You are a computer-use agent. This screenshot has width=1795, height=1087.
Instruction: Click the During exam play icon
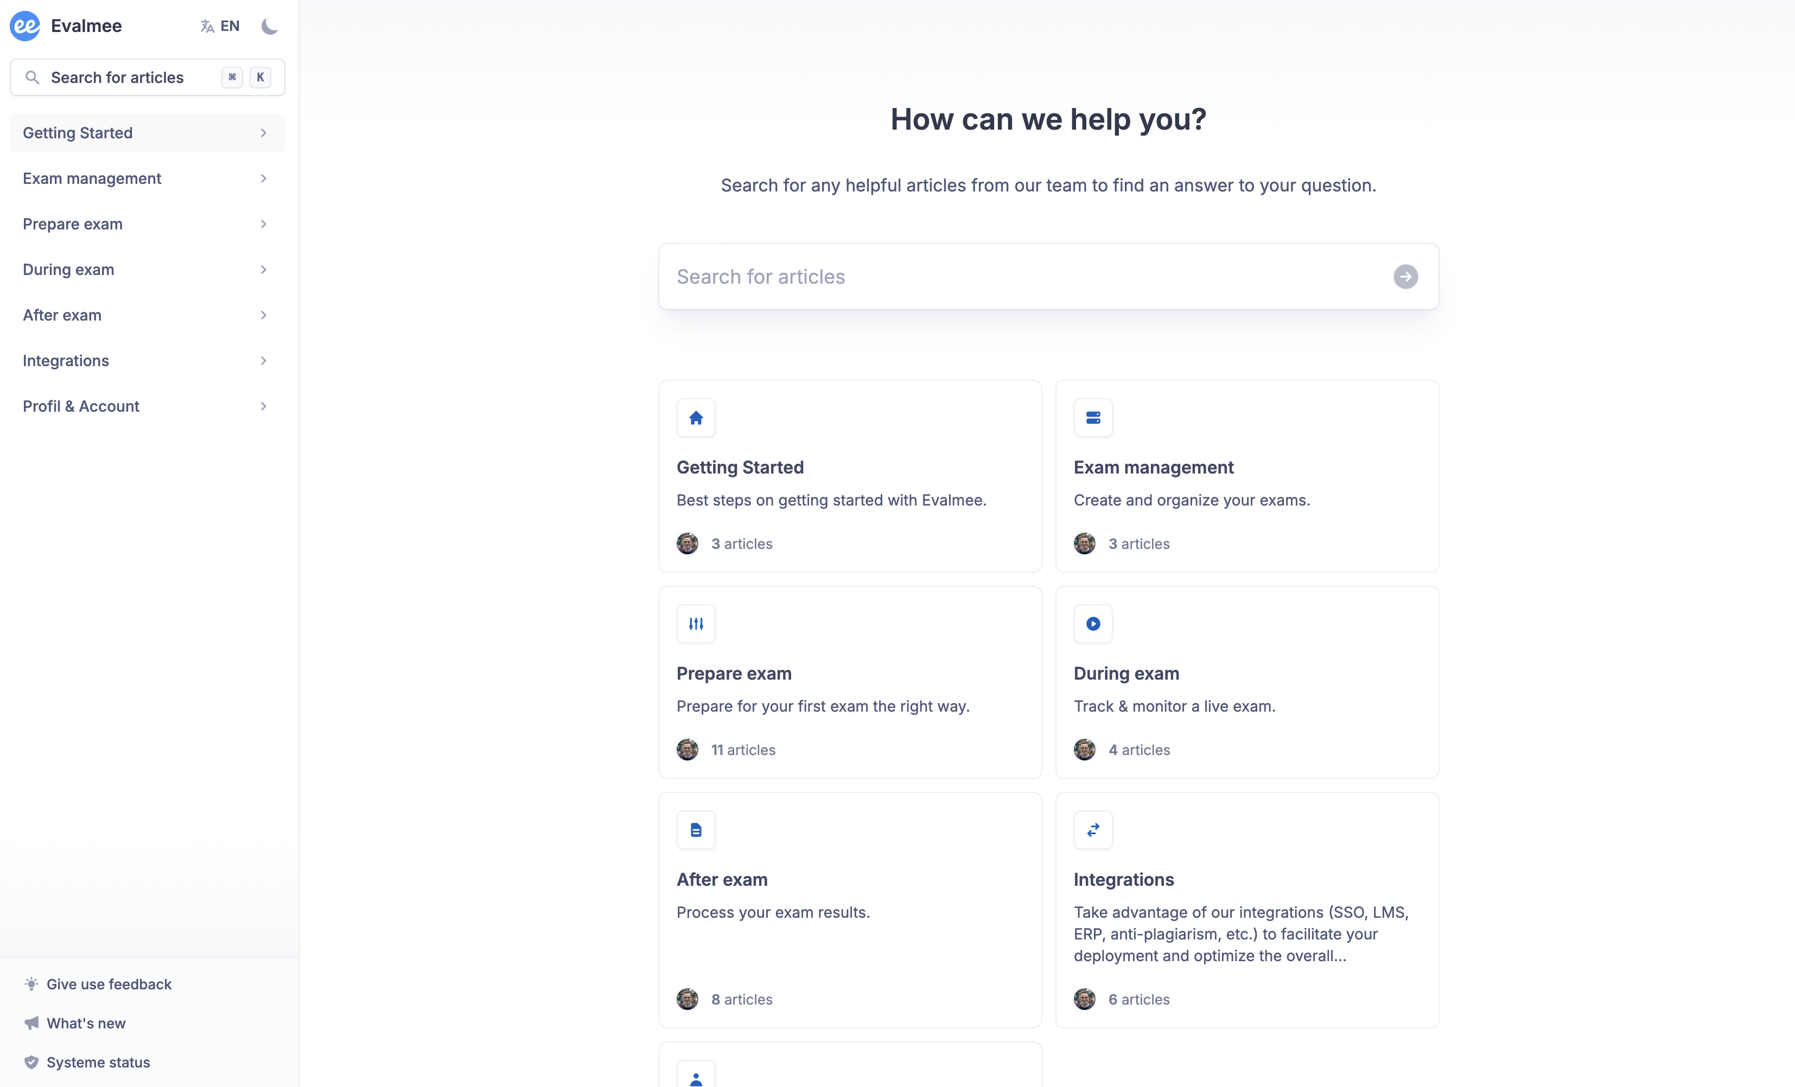pos(1093,624)
